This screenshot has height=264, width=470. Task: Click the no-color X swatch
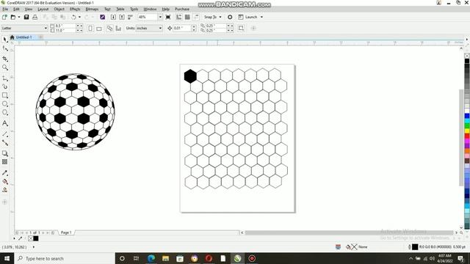pyautogui.click(x=467, y=56)
